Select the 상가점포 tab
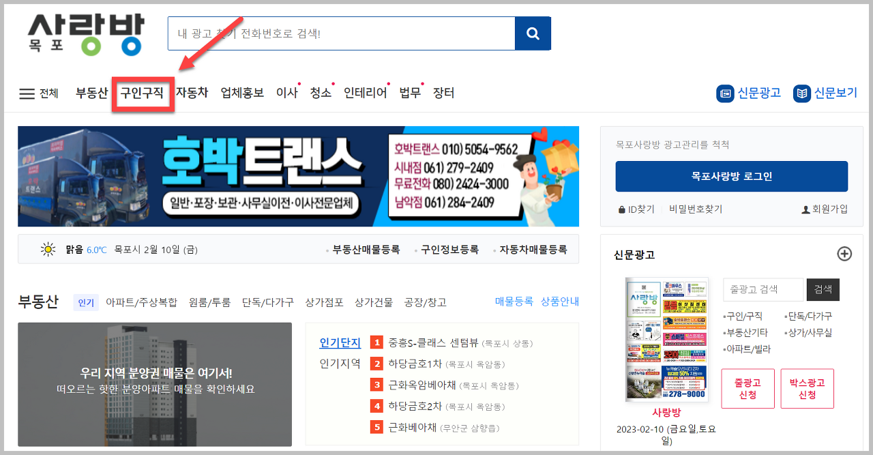 325,302
